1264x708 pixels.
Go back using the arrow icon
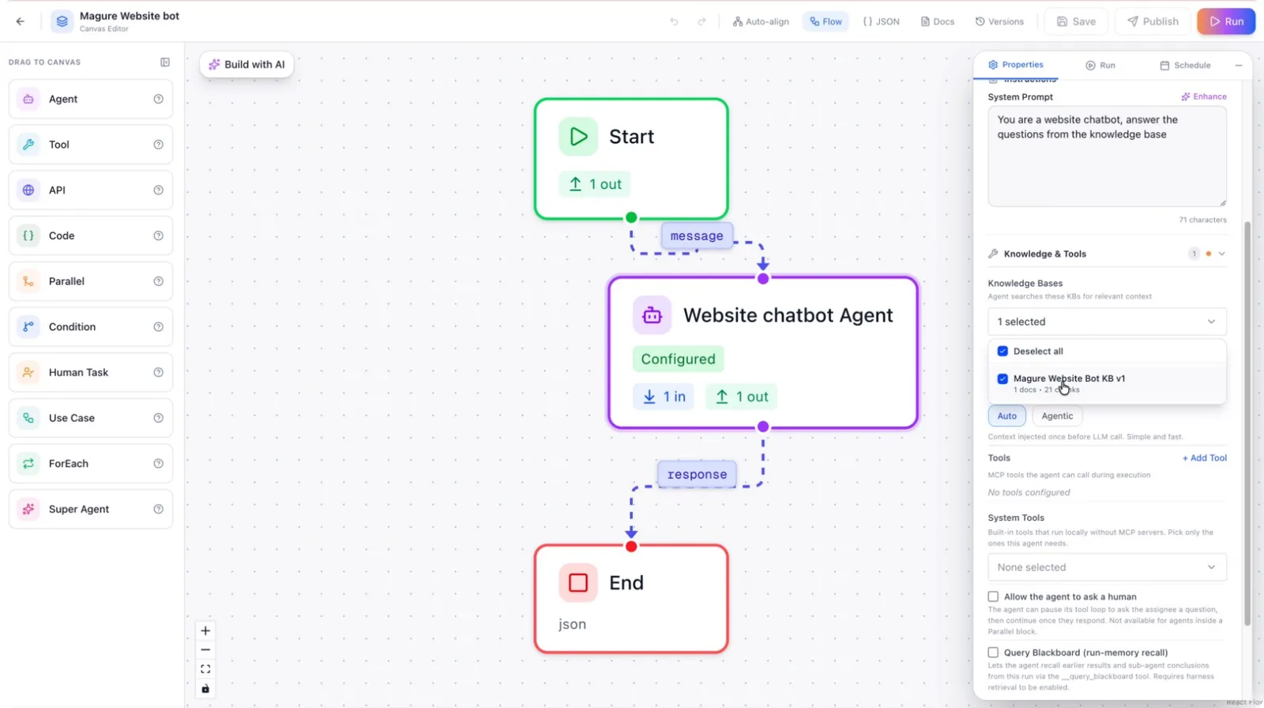tap(21, 21)
